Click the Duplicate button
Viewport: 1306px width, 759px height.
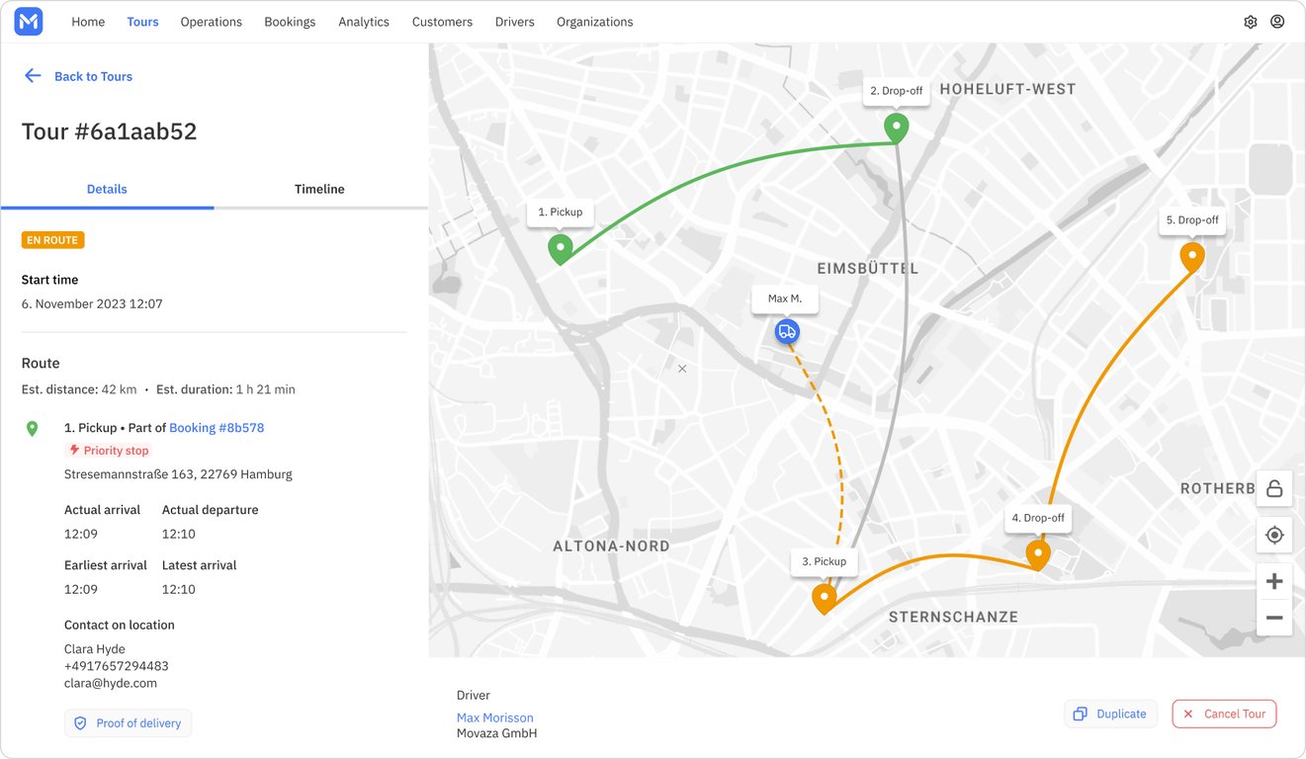coord(1111,714)
